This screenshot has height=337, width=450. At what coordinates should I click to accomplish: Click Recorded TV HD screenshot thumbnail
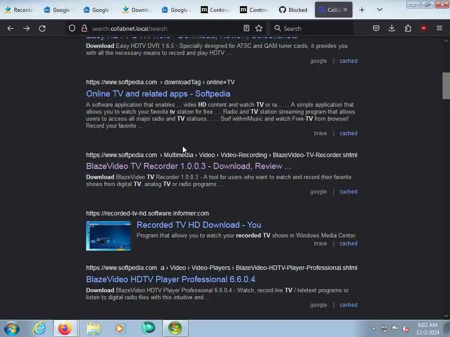coord(109,236)
